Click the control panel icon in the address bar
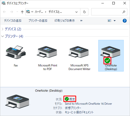 point(28,12)
